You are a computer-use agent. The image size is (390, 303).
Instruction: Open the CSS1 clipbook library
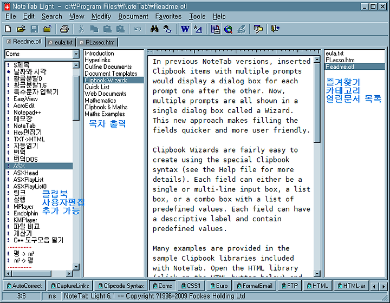191,286
